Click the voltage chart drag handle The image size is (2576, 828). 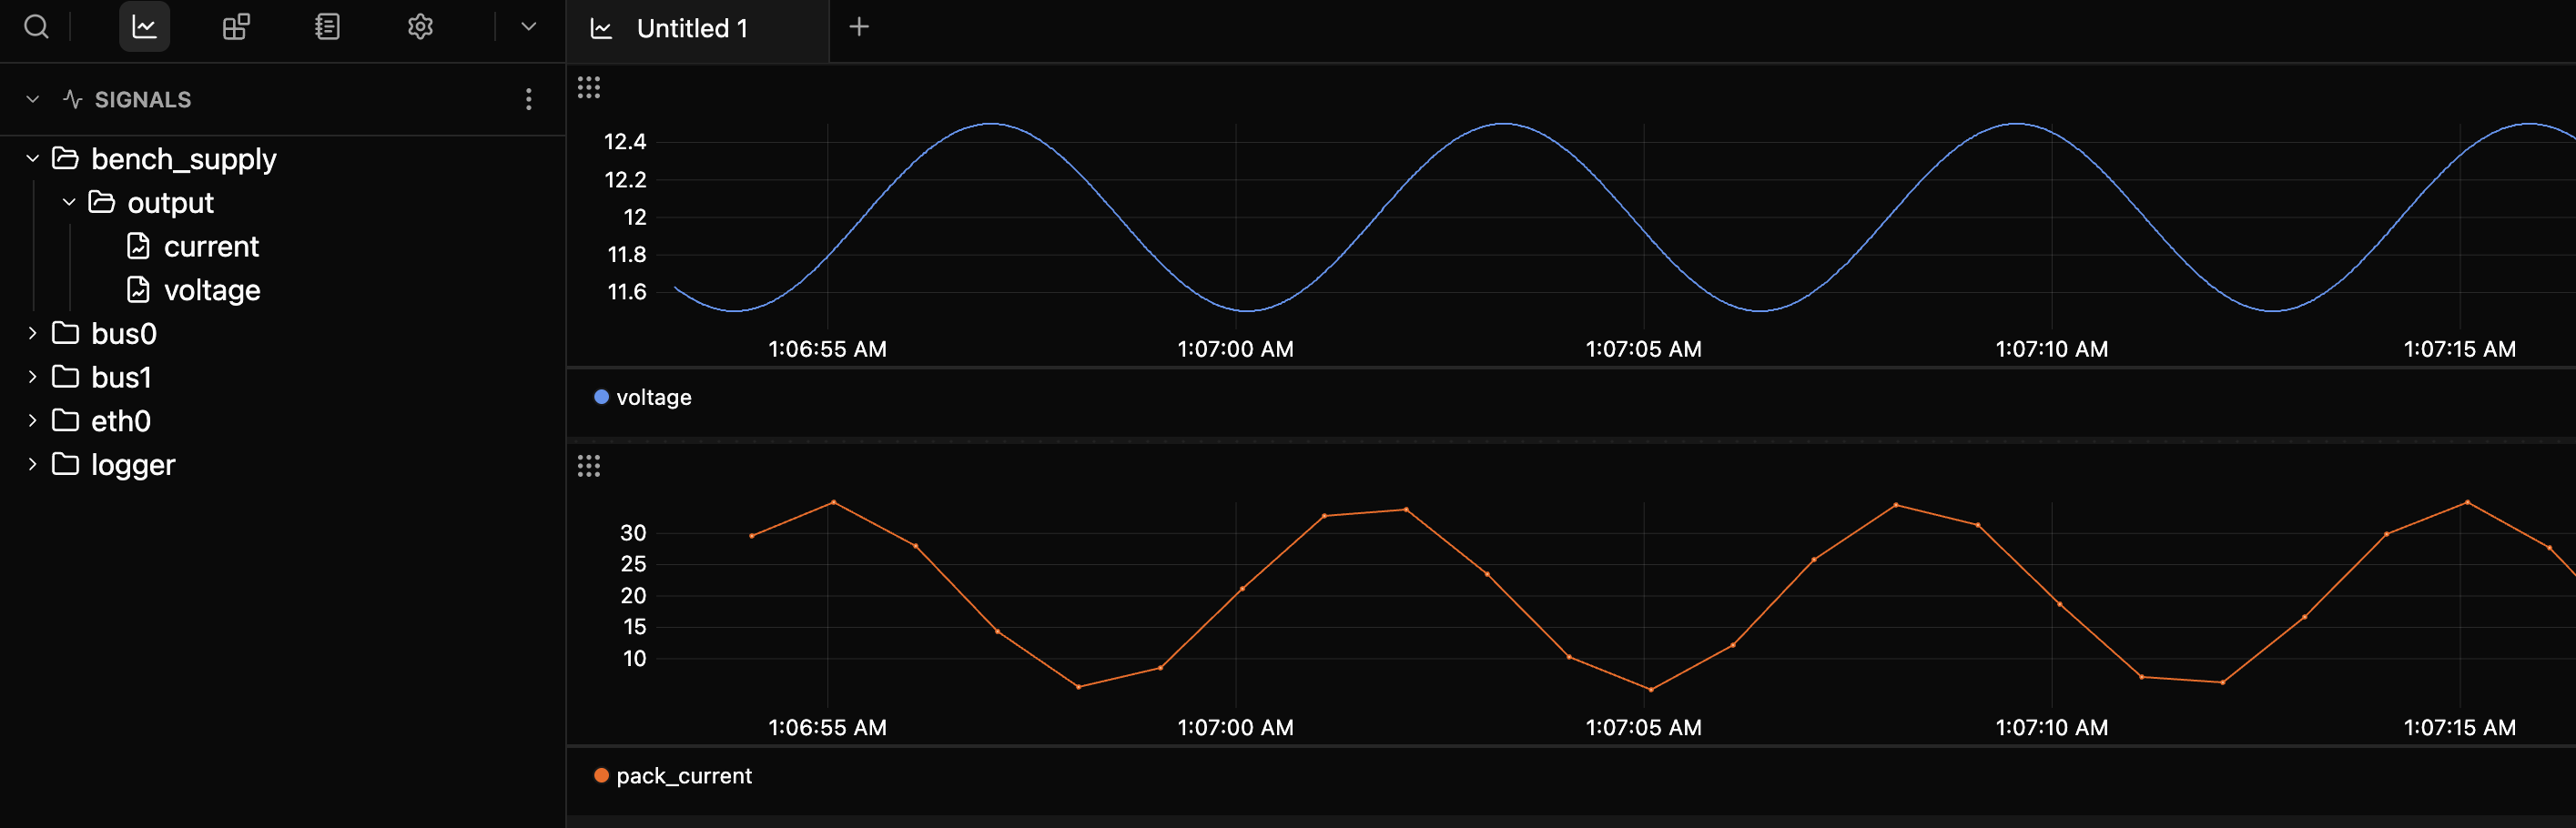pos(589,87)
